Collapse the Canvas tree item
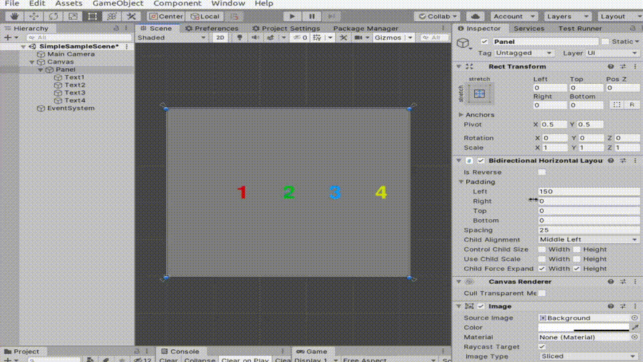 [x=32, y=62]
